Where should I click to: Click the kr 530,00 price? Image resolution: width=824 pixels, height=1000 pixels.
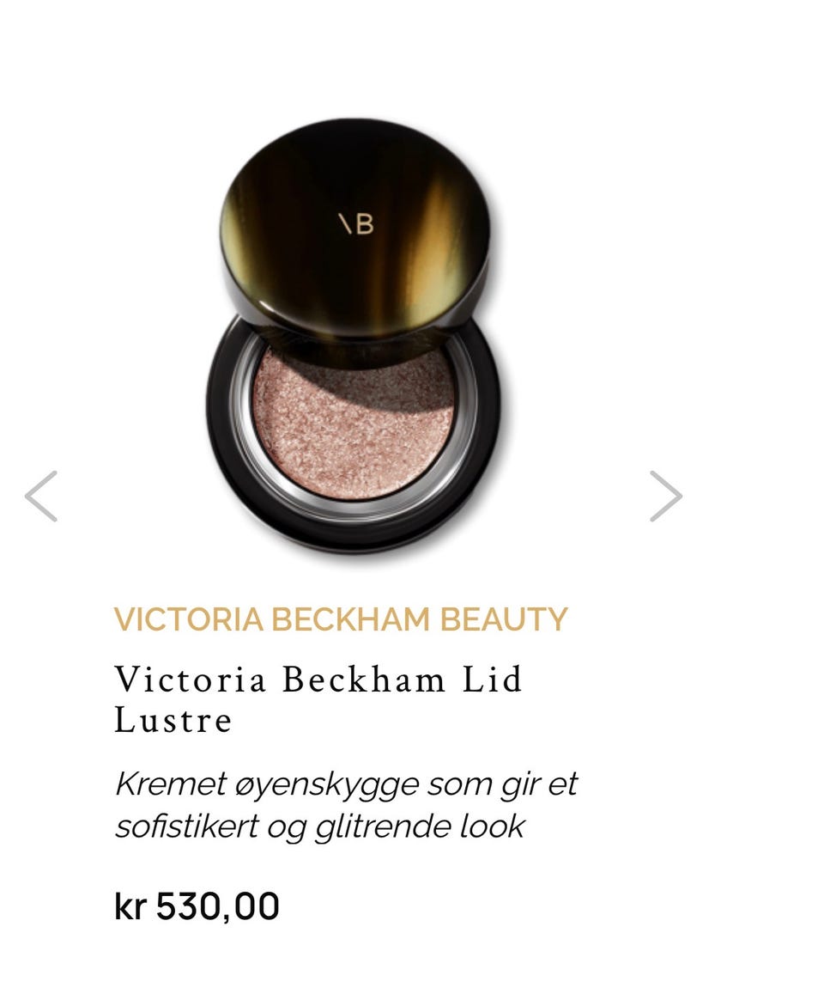[197, 906]
